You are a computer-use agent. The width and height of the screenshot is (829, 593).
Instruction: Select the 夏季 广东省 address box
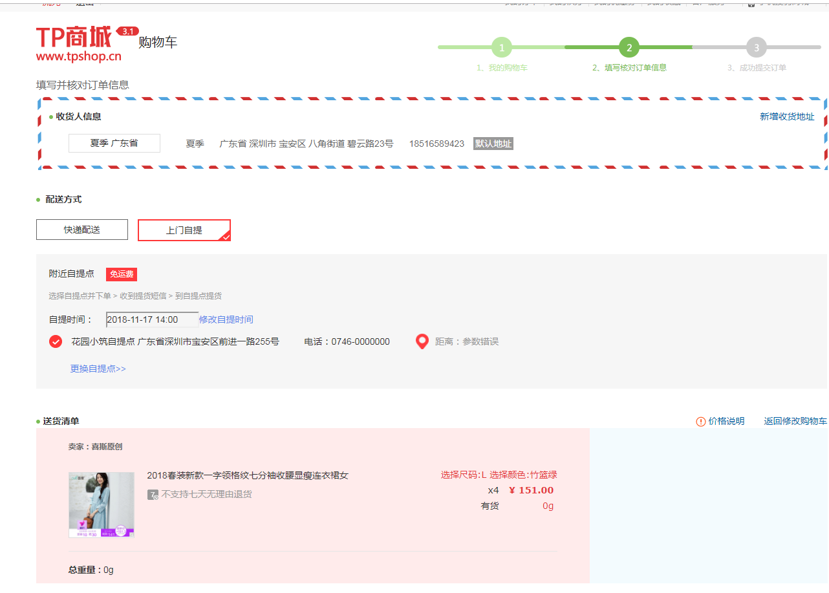point(114,143)
